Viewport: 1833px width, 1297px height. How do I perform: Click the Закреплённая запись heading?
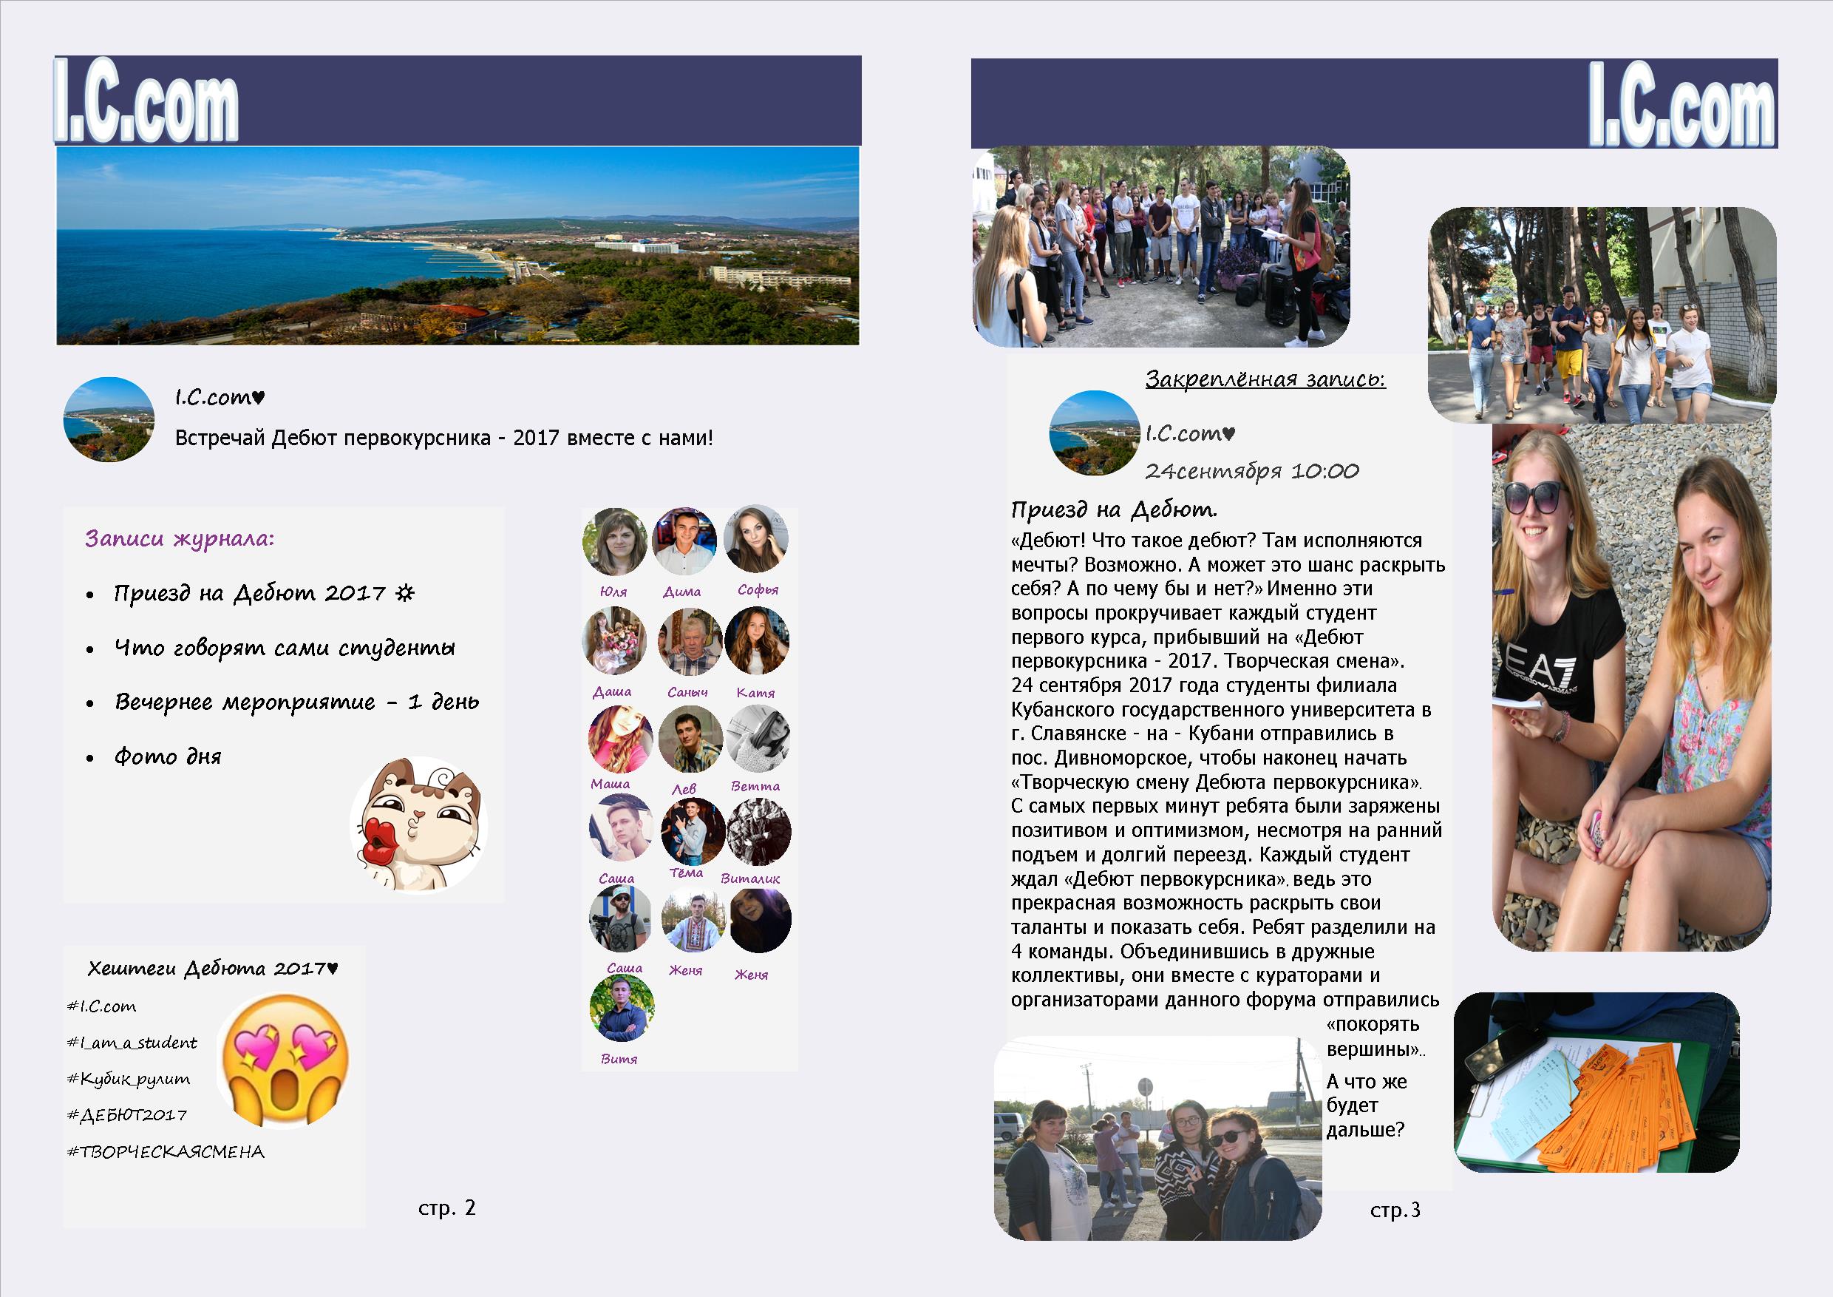pos(1265,379)
